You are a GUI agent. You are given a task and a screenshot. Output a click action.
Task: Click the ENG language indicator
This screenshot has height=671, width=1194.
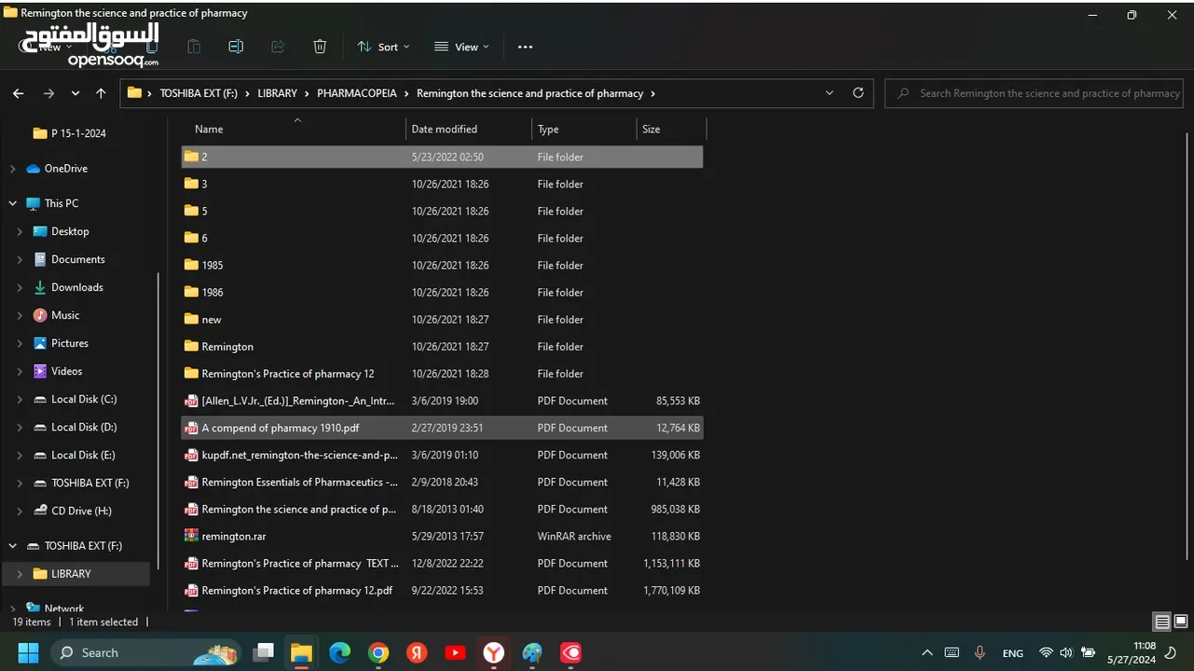point(1013,653)
